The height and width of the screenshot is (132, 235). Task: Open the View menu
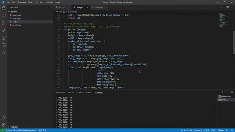pyautogui.click(x=30, y=3)
